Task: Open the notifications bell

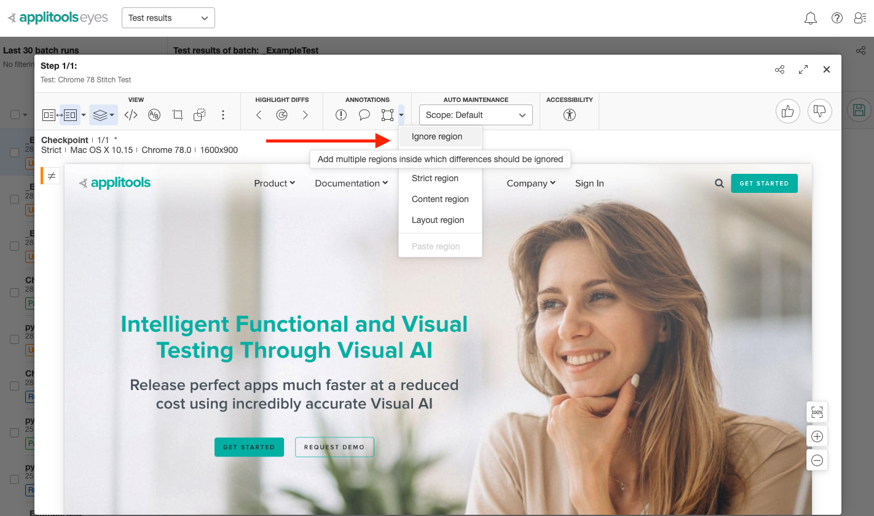Action: coord(811,18)
